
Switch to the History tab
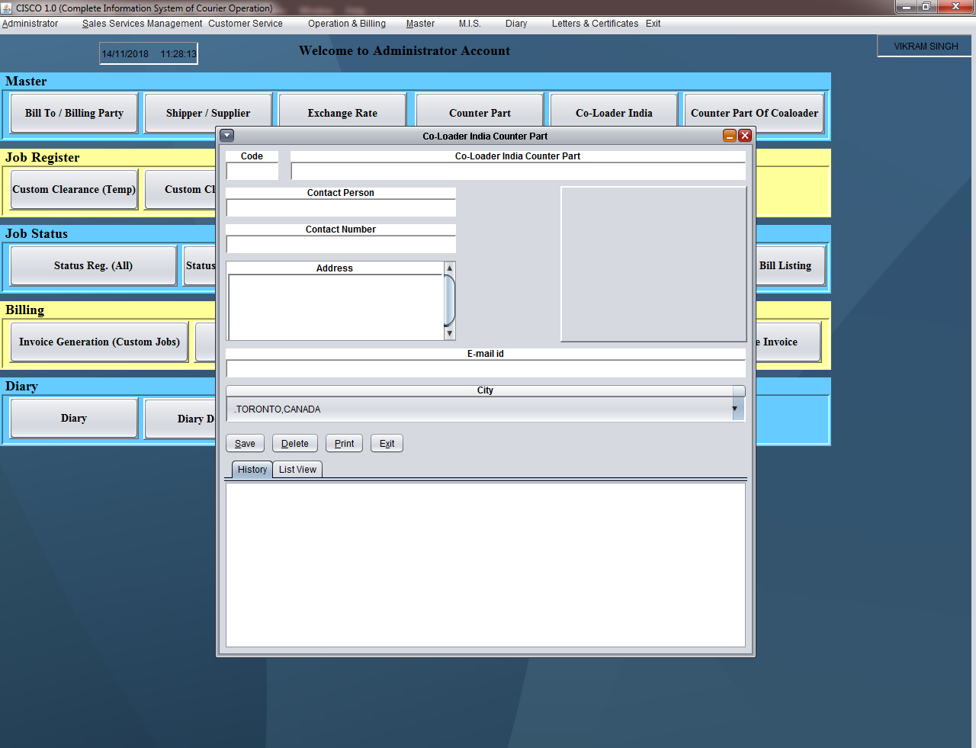[x=252, y=470]
